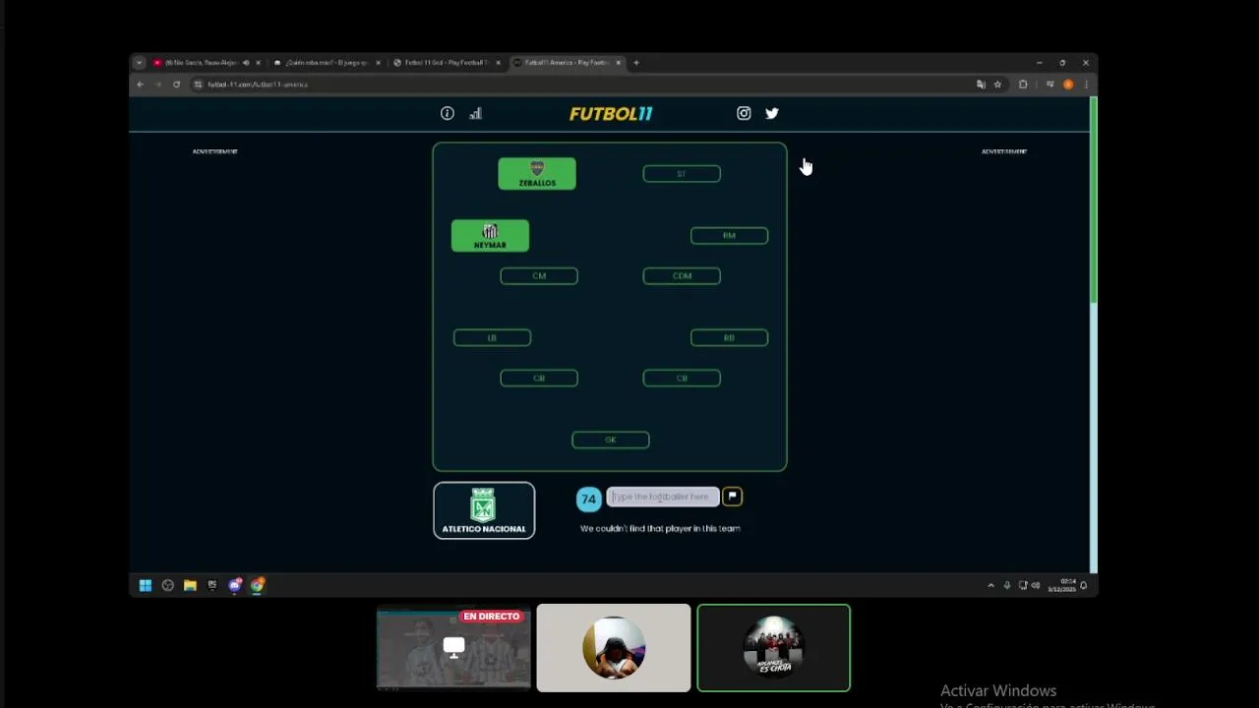The width and height of the screenshot is (1259, 708).
Task: Select the ZEBALLOS player card
Action: [537, 173]
